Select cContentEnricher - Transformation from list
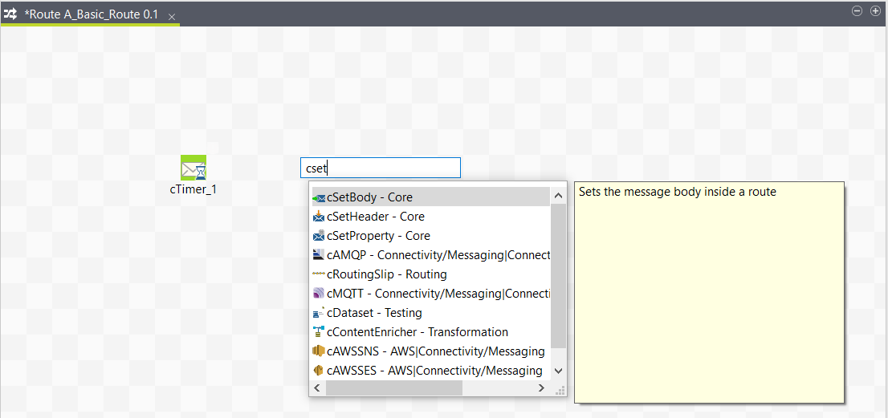The image size is (888, 418). 417,332
